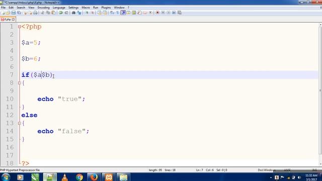Toggle the highlighted Indent Guide icon

pos(123,13)
